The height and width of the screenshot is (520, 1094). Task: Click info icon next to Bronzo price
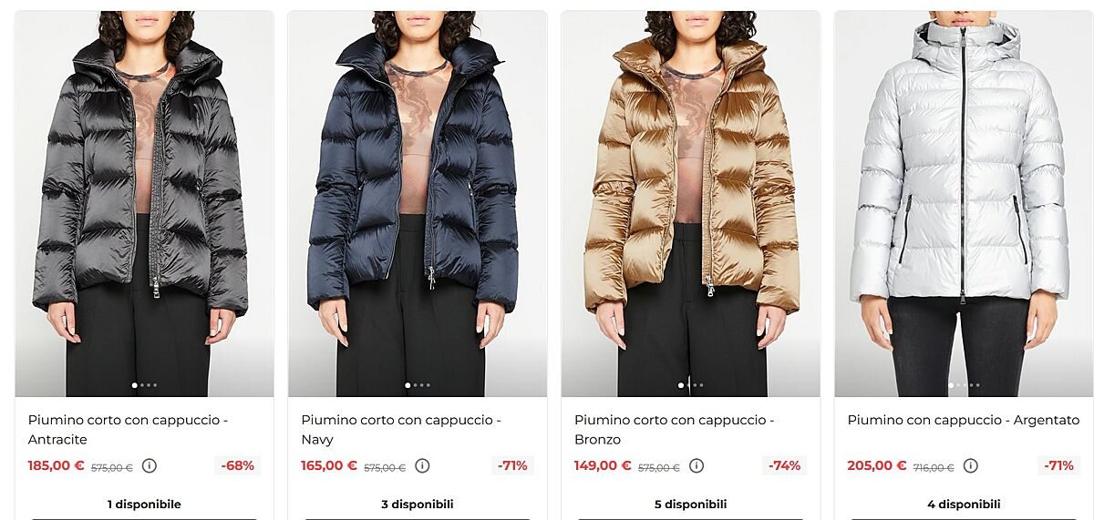point(697,466)
